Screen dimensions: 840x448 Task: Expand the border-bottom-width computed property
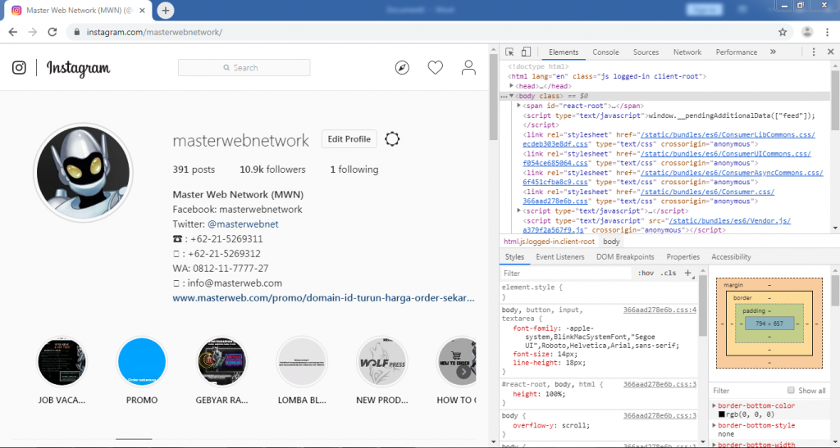[x=714, y=444]
